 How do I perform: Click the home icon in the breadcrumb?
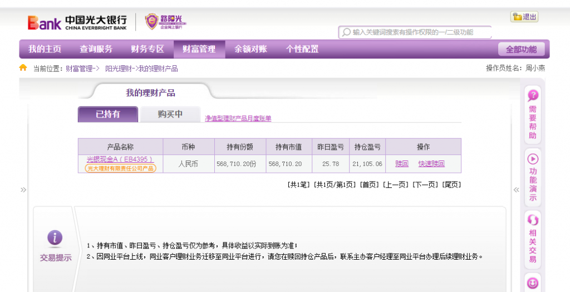click(23, 68)
